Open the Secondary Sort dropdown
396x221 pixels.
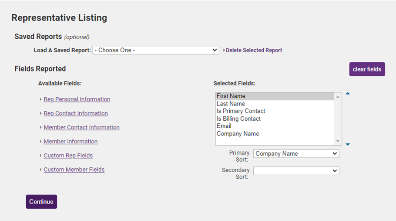pyautogui.click(x=296, y=171)
